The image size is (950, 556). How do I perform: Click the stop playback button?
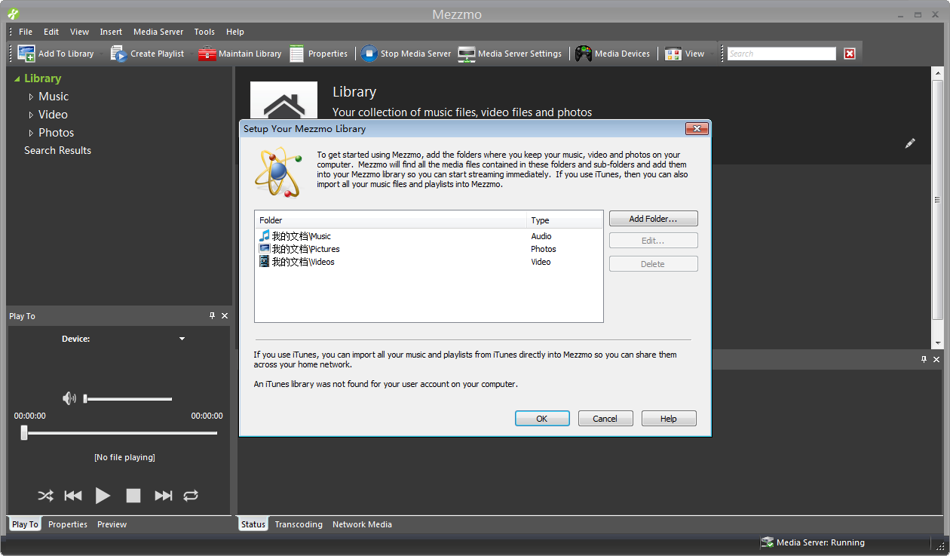pos(133,496)
